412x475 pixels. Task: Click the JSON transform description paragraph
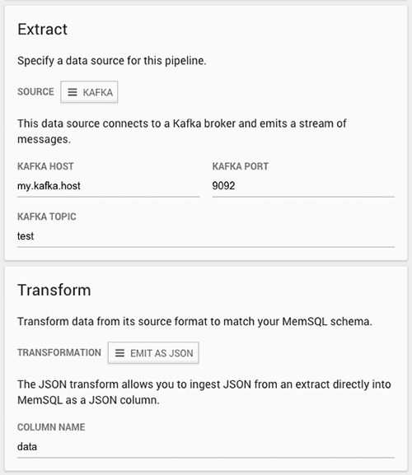(204, 392)
